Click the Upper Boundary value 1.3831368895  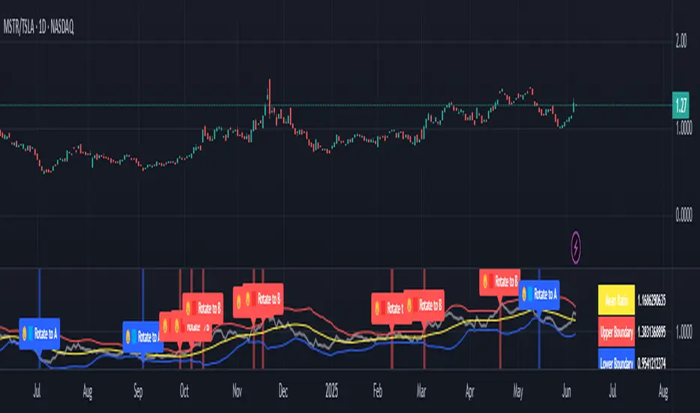click(x=652, y=332)
